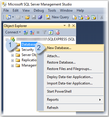Expand the Server Objects node
Image resolution: width=109 pixels, height=117 pixels.
[x=12, y=55]
